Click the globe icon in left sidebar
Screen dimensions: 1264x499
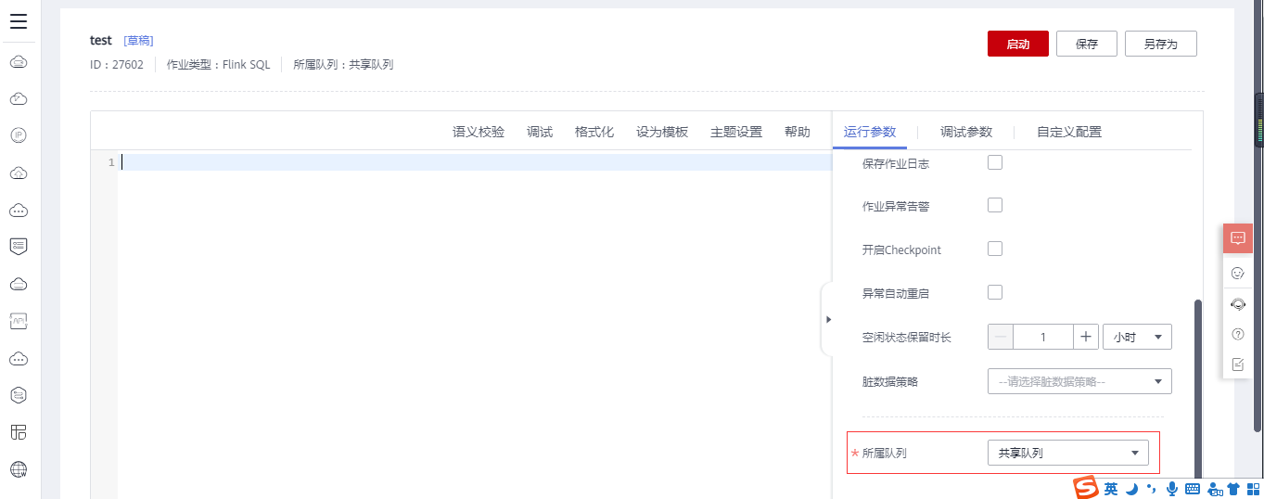tap(19, 468)
